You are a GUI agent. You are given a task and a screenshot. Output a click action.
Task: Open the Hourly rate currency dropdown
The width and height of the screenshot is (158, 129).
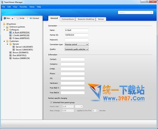point(79,107)
